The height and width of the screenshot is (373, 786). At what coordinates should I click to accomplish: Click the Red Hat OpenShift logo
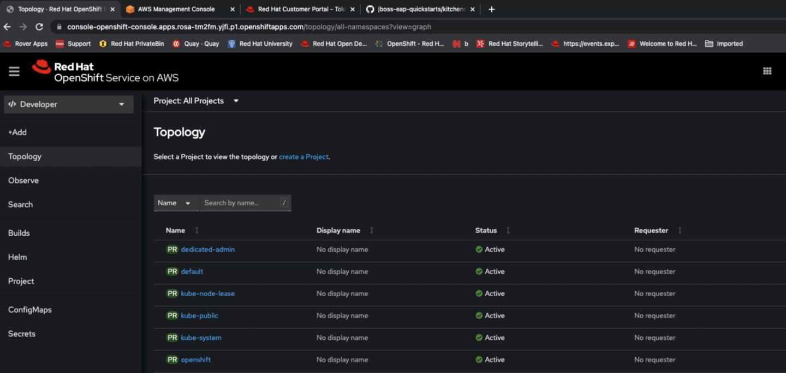(105, 72)
